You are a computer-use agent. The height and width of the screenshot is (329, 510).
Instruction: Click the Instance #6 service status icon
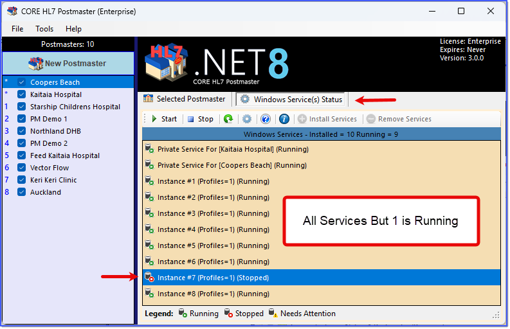coord(150,261)
